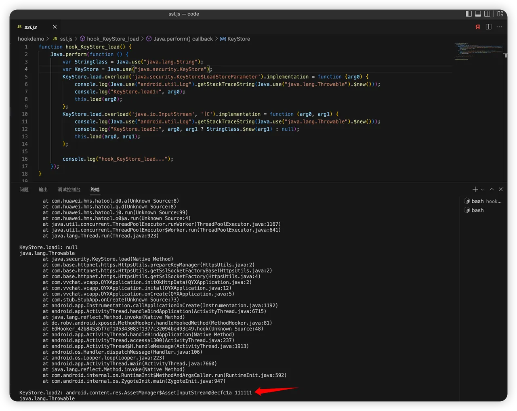Click the code minimap preview
This screenshot has width=517, height=411.
479,50
